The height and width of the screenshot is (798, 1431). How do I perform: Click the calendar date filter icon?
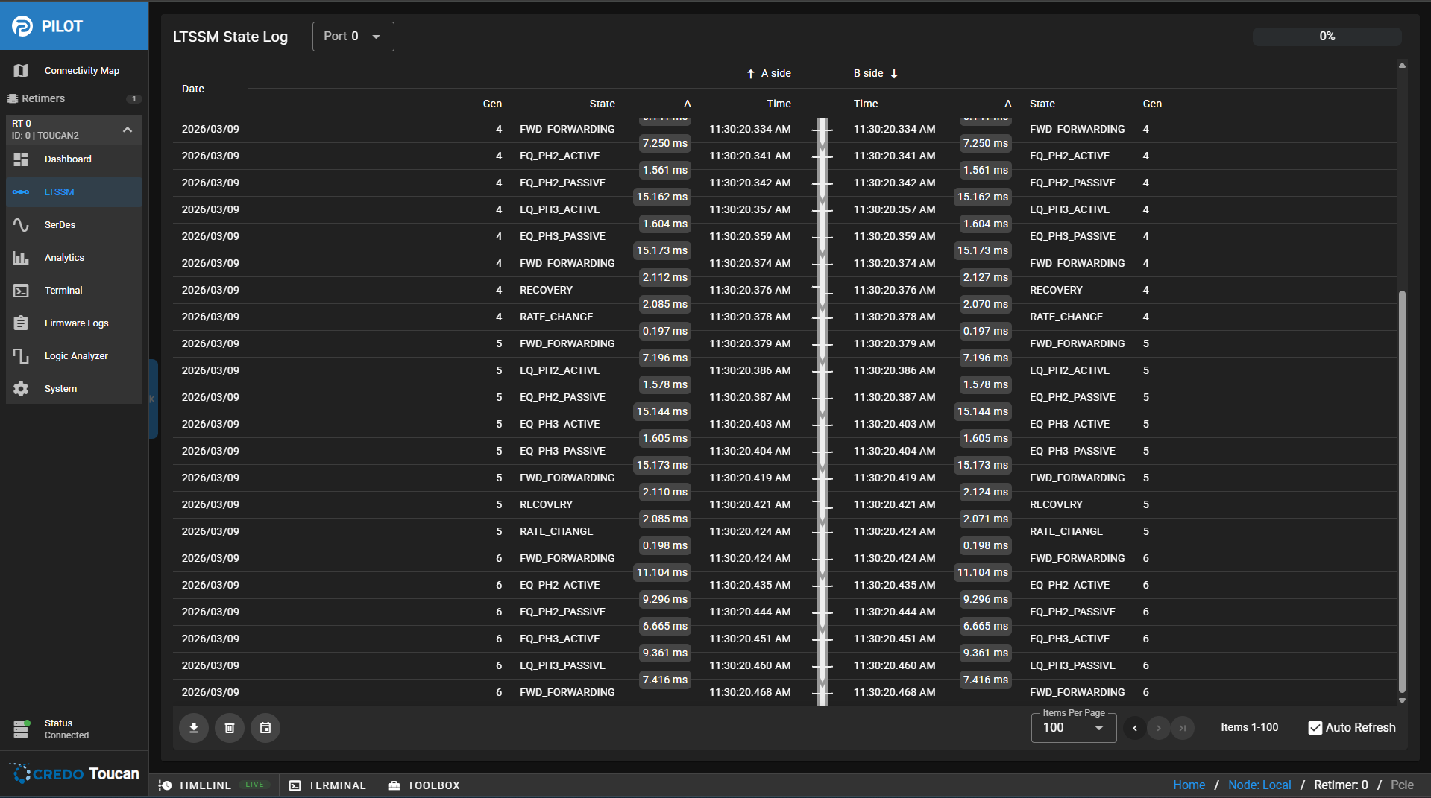(265, 728)
